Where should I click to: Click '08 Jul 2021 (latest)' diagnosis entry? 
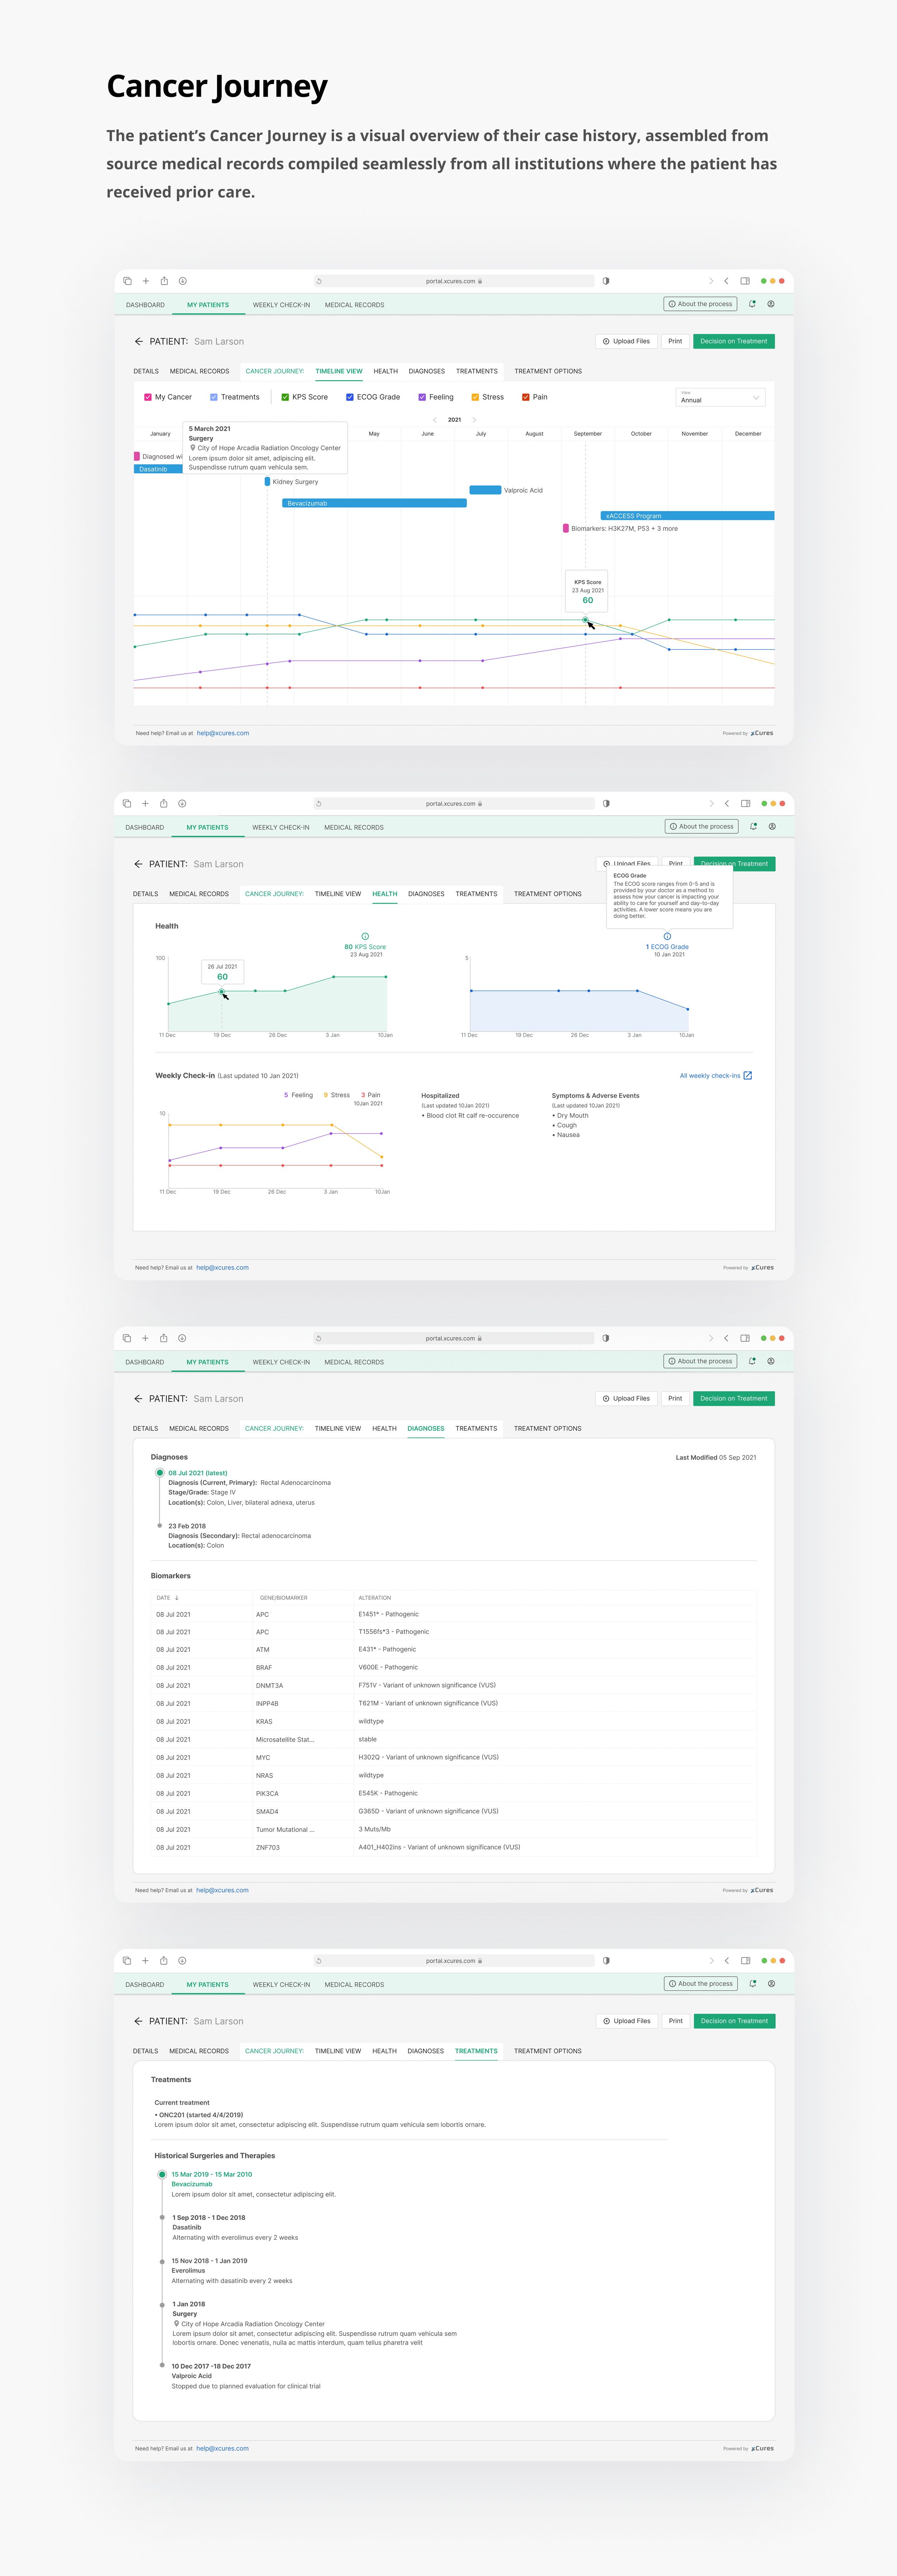pos(198,1473)
